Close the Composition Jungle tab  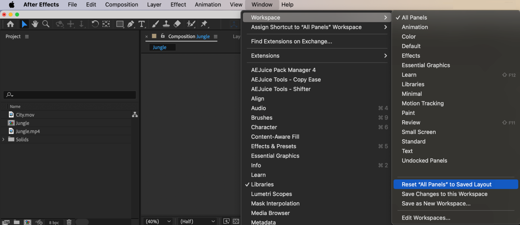(146, 36)
